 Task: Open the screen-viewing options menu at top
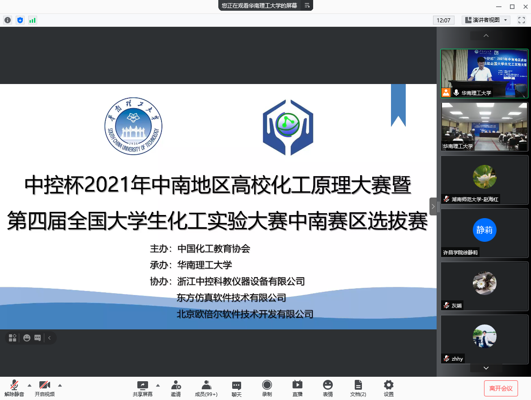tap(307, 5)
